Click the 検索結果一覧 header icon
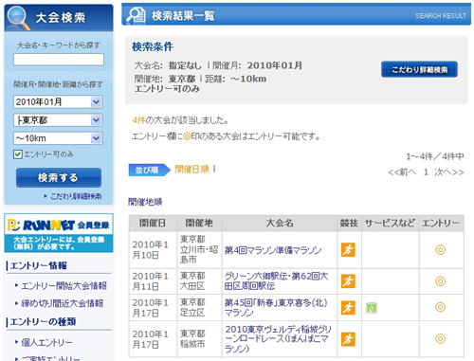 pyautogui.click(x=136, y=15)
